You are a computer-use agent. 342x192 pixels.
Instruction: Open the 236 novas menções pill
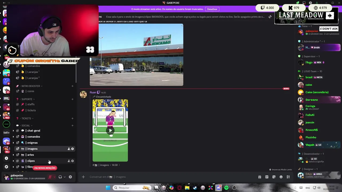click(x=45, y=168)
